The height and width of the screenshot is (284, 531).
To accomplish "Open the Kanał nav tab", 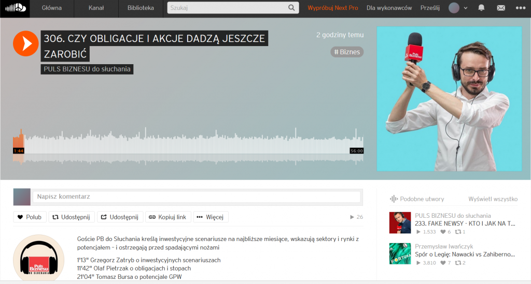I will coord(96,8).
